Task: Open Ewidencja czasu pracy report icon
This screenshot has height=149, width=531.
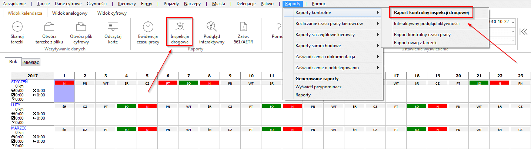Action: pyautogui.click(x=148, y=27)
